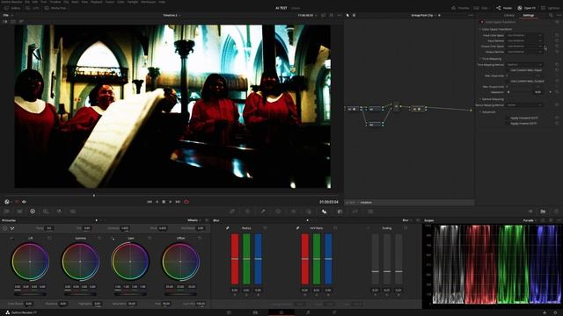563x316 pixels.
Task: Open the Motion Effects palette
Action: coord(73,212)
